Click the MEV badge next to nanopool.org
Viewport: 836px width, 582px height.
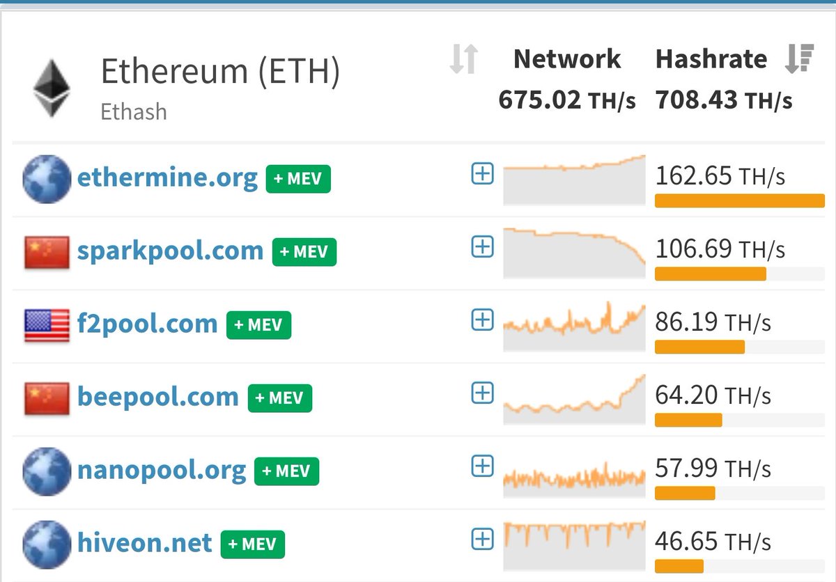[287, 471]
